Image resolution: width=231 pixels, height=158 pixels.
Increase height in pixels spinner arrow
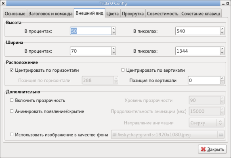222,29
